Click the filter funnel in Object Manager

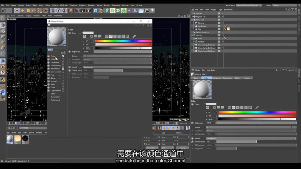pyautogui.click(x=292, y=10)
